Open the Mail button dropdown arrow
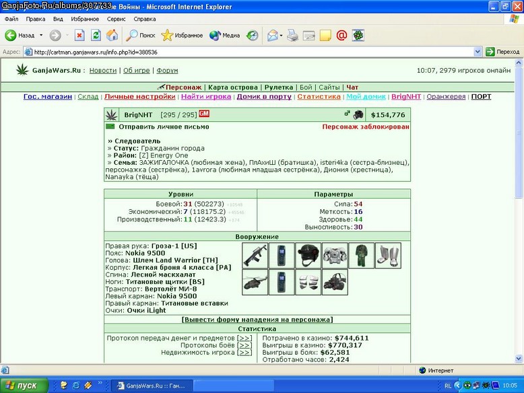This screenshot has height=393, width=524. pos(281,36)
